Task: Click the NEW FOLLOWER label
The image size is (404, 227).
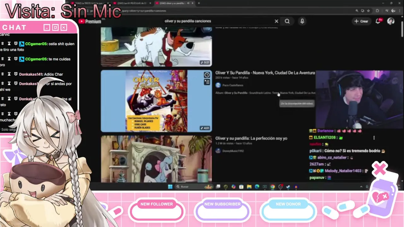Action: (x=157, y=204)
